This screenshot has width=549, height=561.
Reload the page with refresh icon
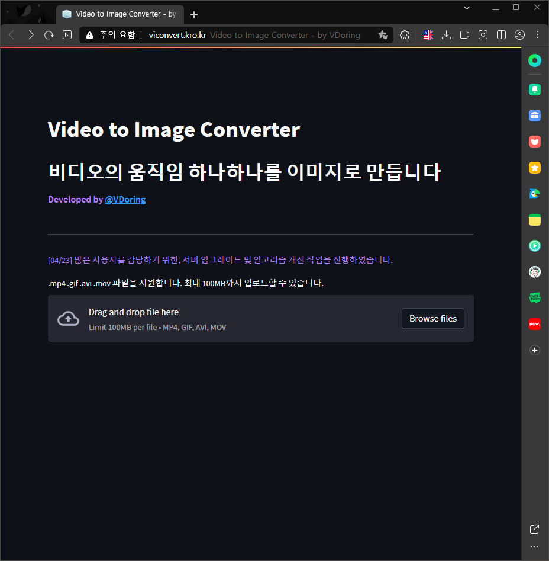tap(49, 35)
